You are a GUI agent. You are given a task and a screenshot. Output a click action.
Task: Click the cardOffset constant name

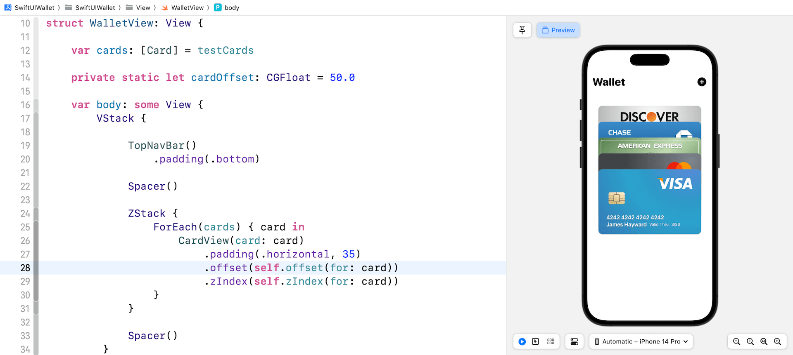click(x=222, y=78)
